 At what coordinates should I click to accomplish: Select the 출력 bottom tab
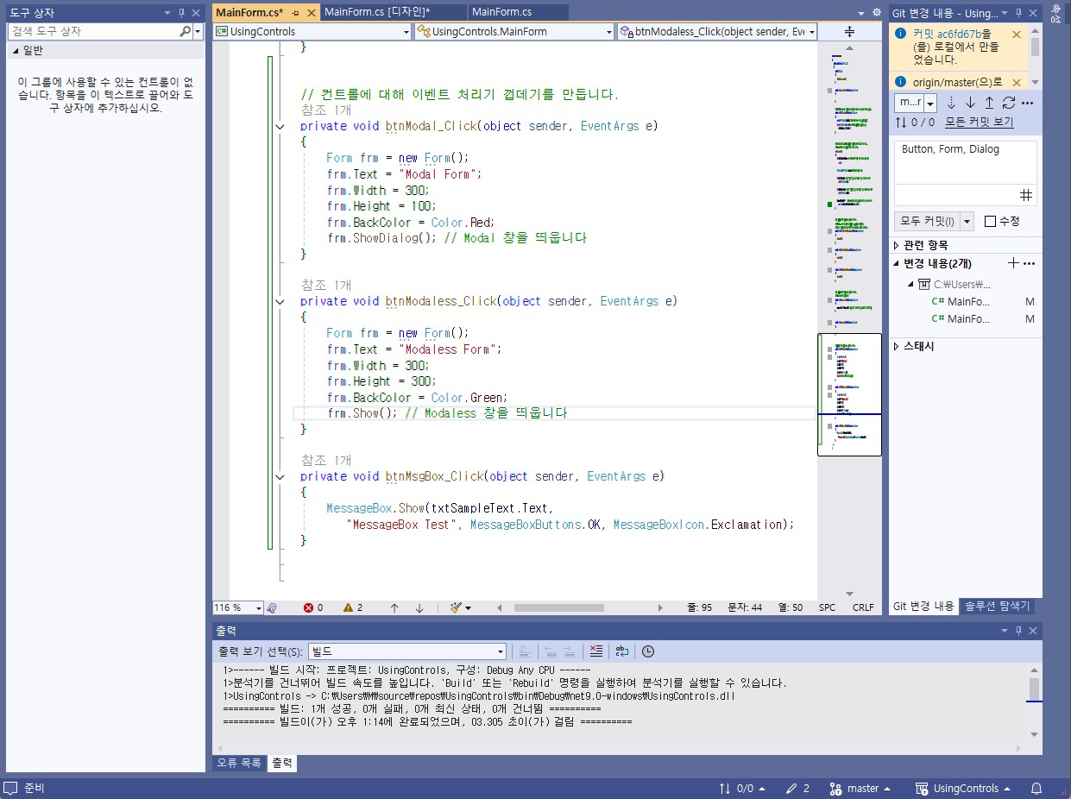[282, 763]
